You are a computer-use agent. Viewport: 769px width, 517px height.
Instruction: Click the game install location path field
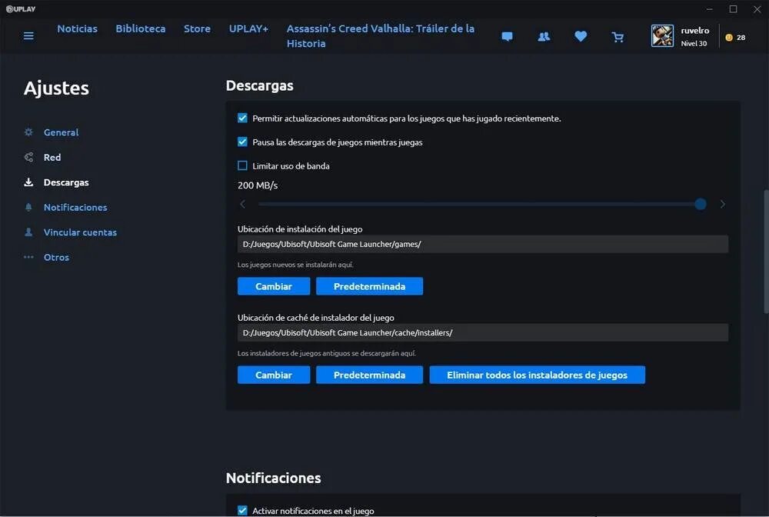(x=483, y=244)
